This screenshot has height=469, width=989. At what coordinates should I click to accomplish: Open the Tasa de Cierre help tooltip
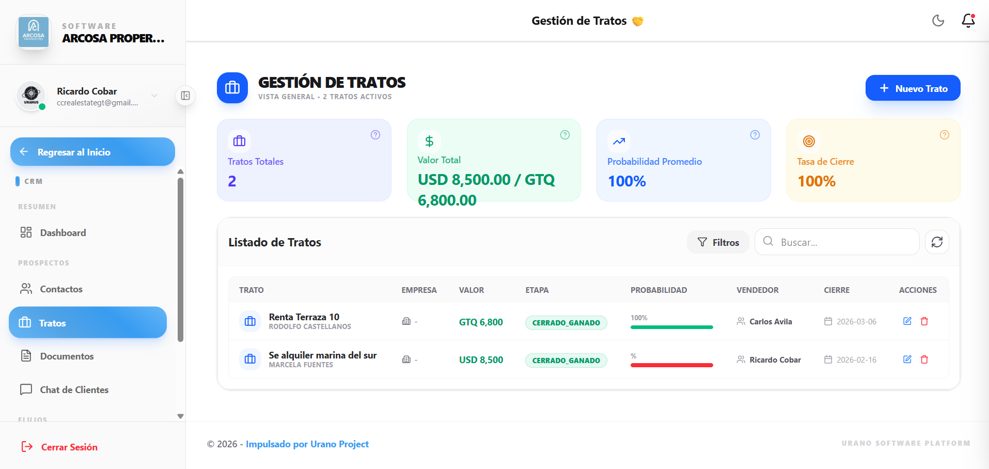pyautogui.click(x=945, y=135)
